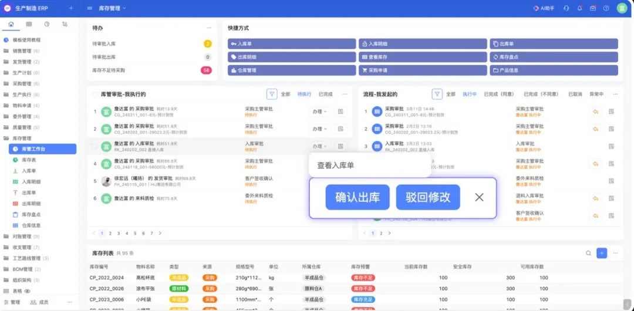Click the 待审批入库 count badge 2

[207, 43]
